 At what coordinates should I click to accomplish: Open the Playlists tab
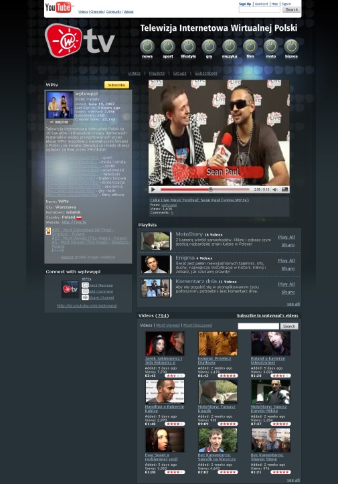point(157,74)
